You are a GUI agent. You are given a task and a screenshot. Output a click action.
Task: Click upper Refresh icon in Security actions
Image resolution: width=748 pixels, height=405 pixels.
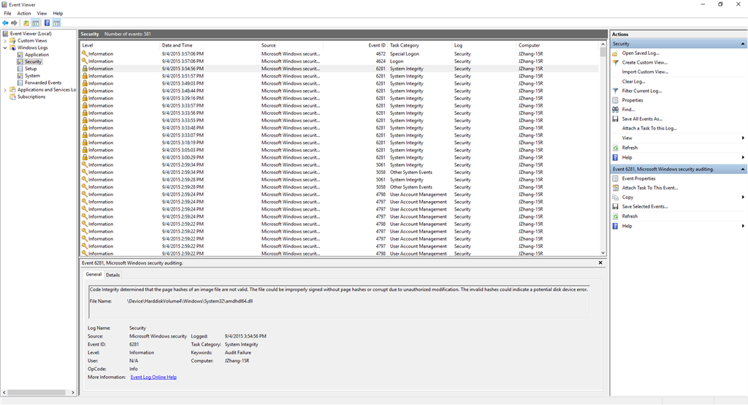click(x=615, y=148)
